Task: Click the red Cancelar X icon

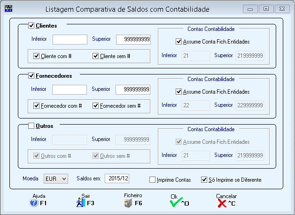Action: pyautogui.click(x=222, y=203)
